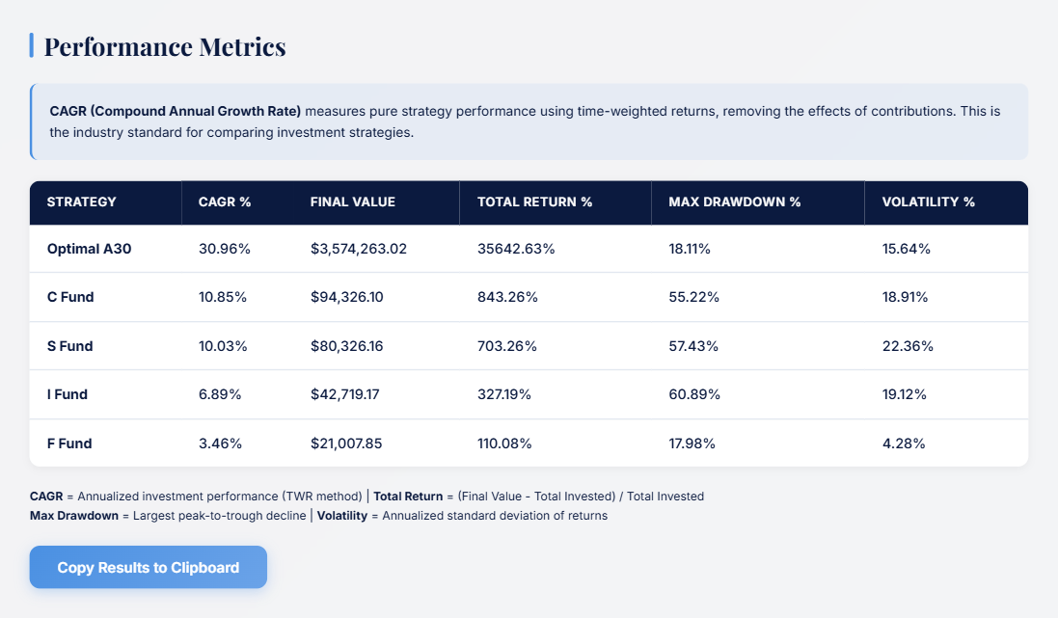
Task: Sort table by CAGR % column header
Action: tap(224, 202)
